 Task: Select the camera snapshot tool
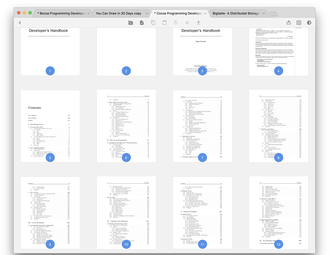pyautogui.click(x=130, y=23)
